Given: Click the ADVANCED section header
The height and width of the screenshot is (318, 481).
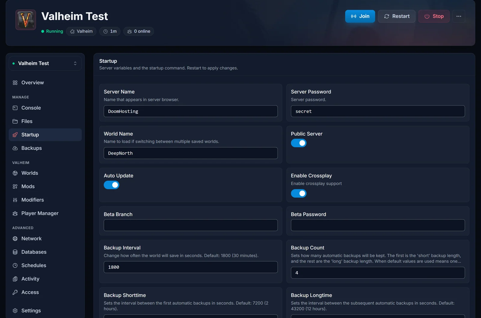Looking at the screenshot, I should point(23,228).
